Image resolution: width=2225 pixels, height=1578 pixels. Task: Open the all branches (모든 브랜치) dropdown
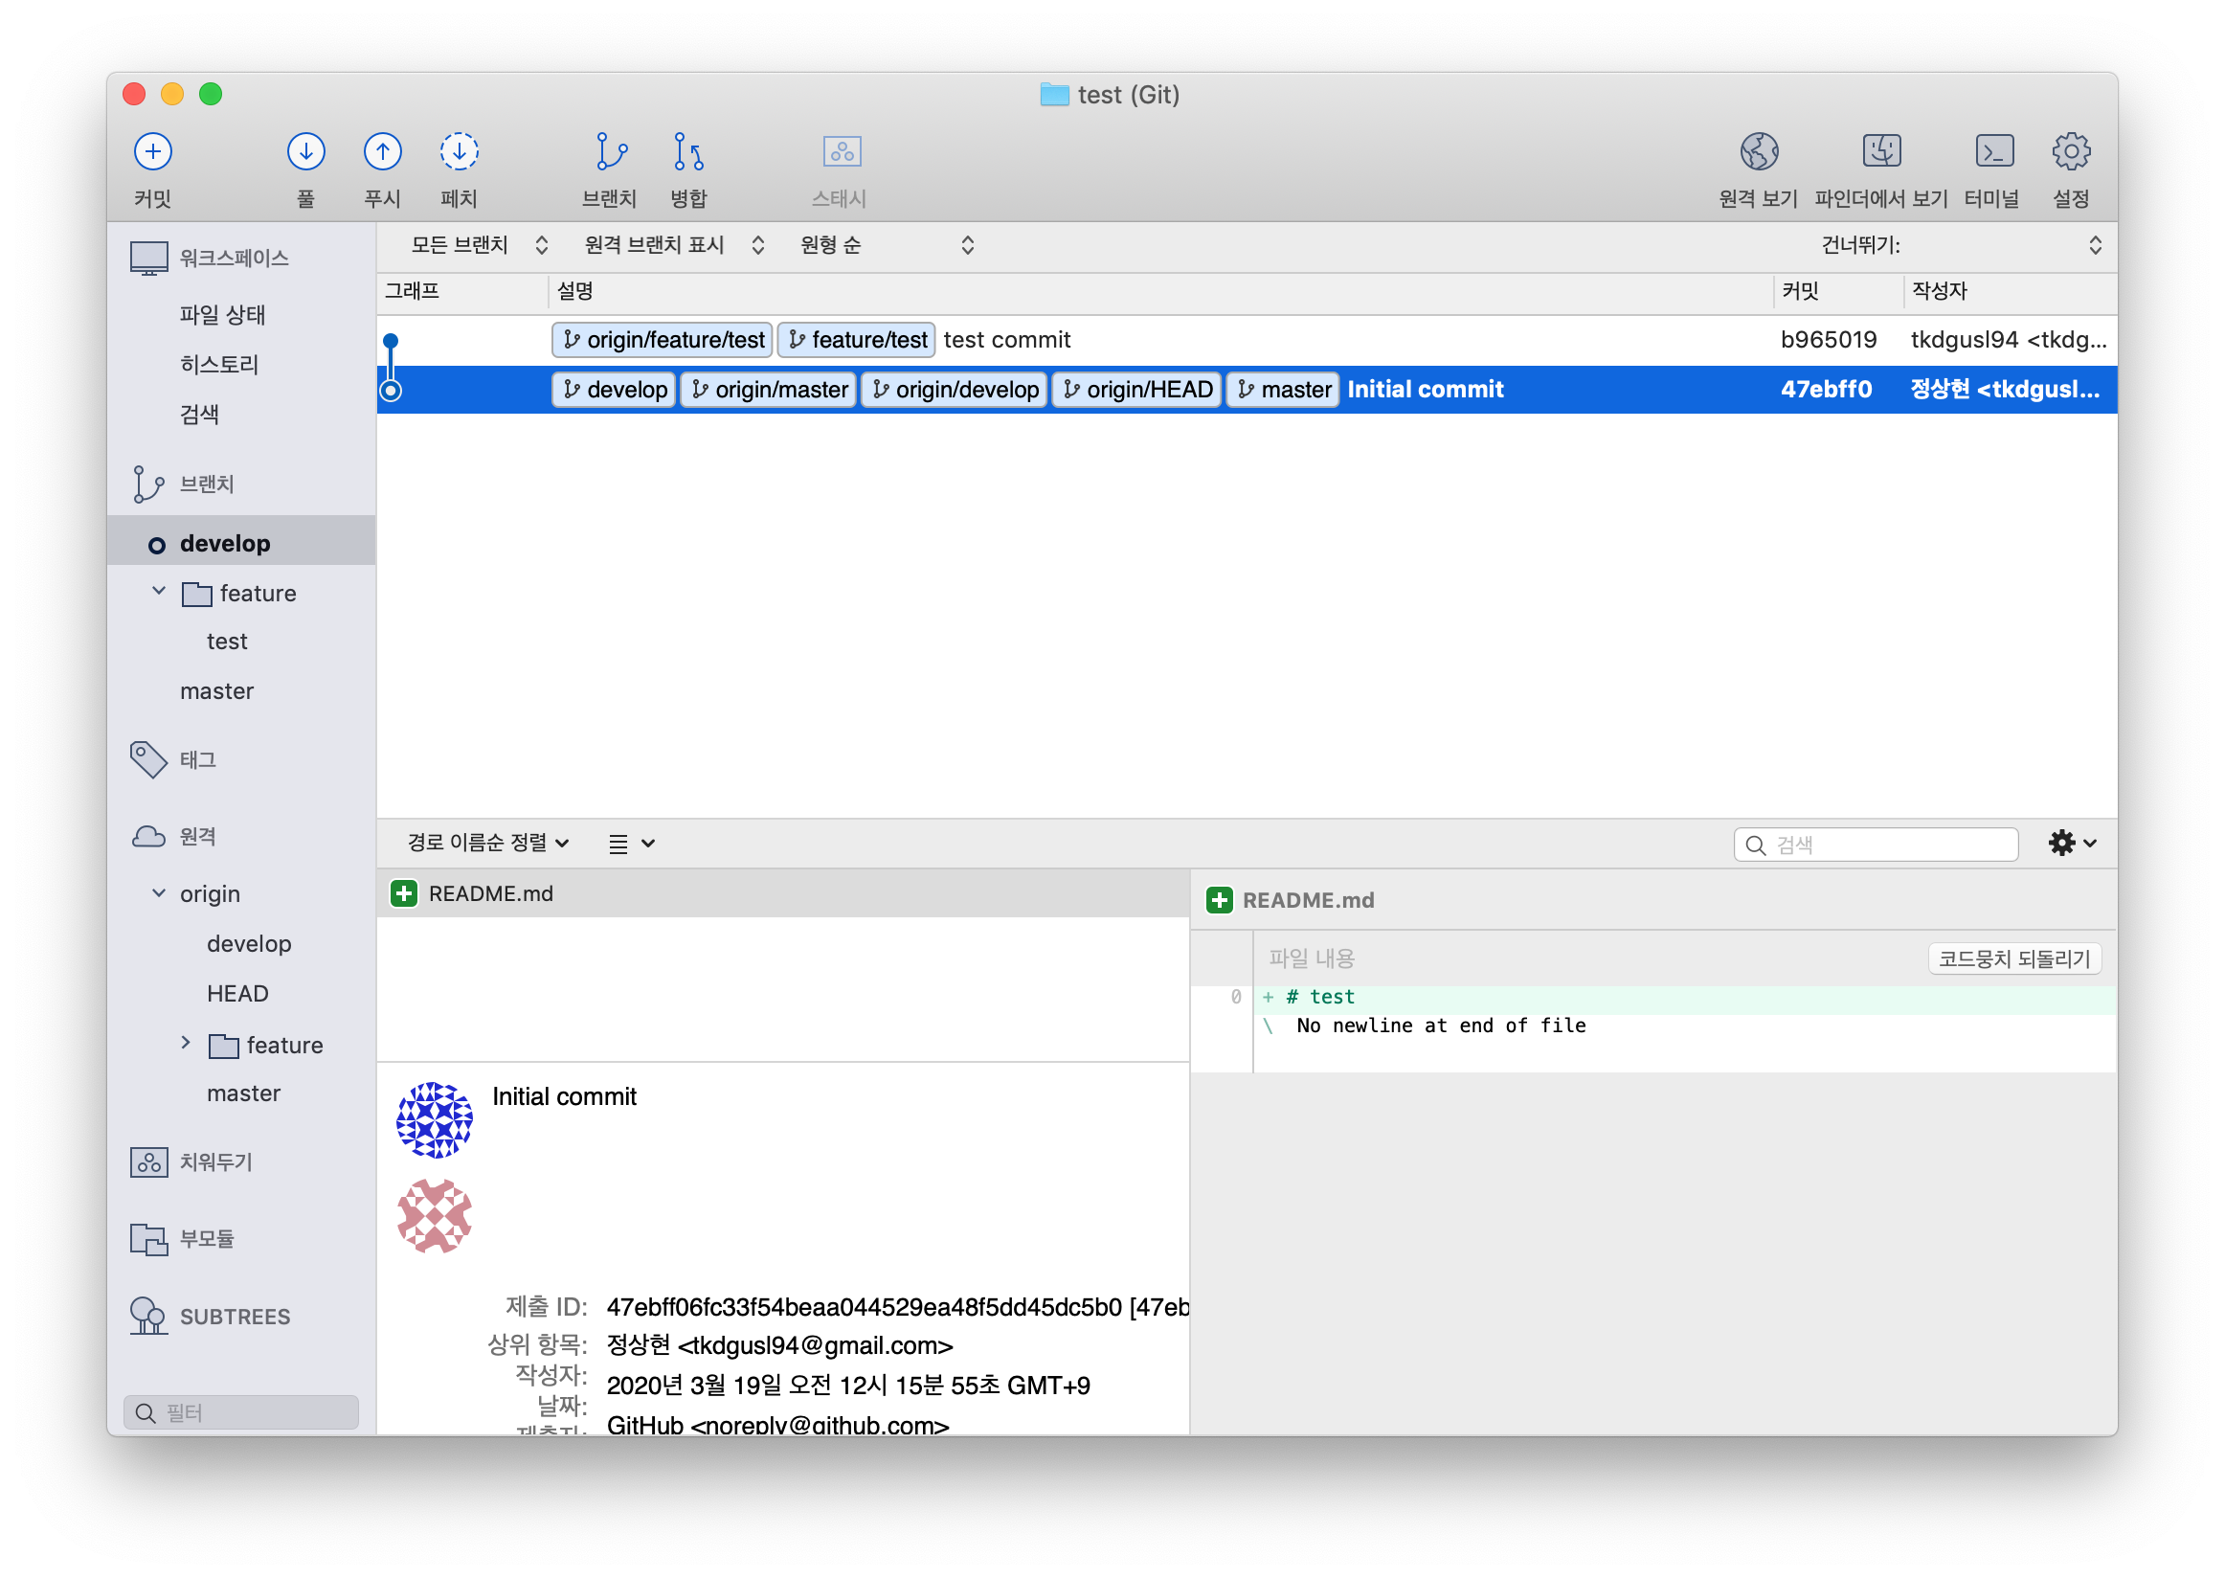478,245
